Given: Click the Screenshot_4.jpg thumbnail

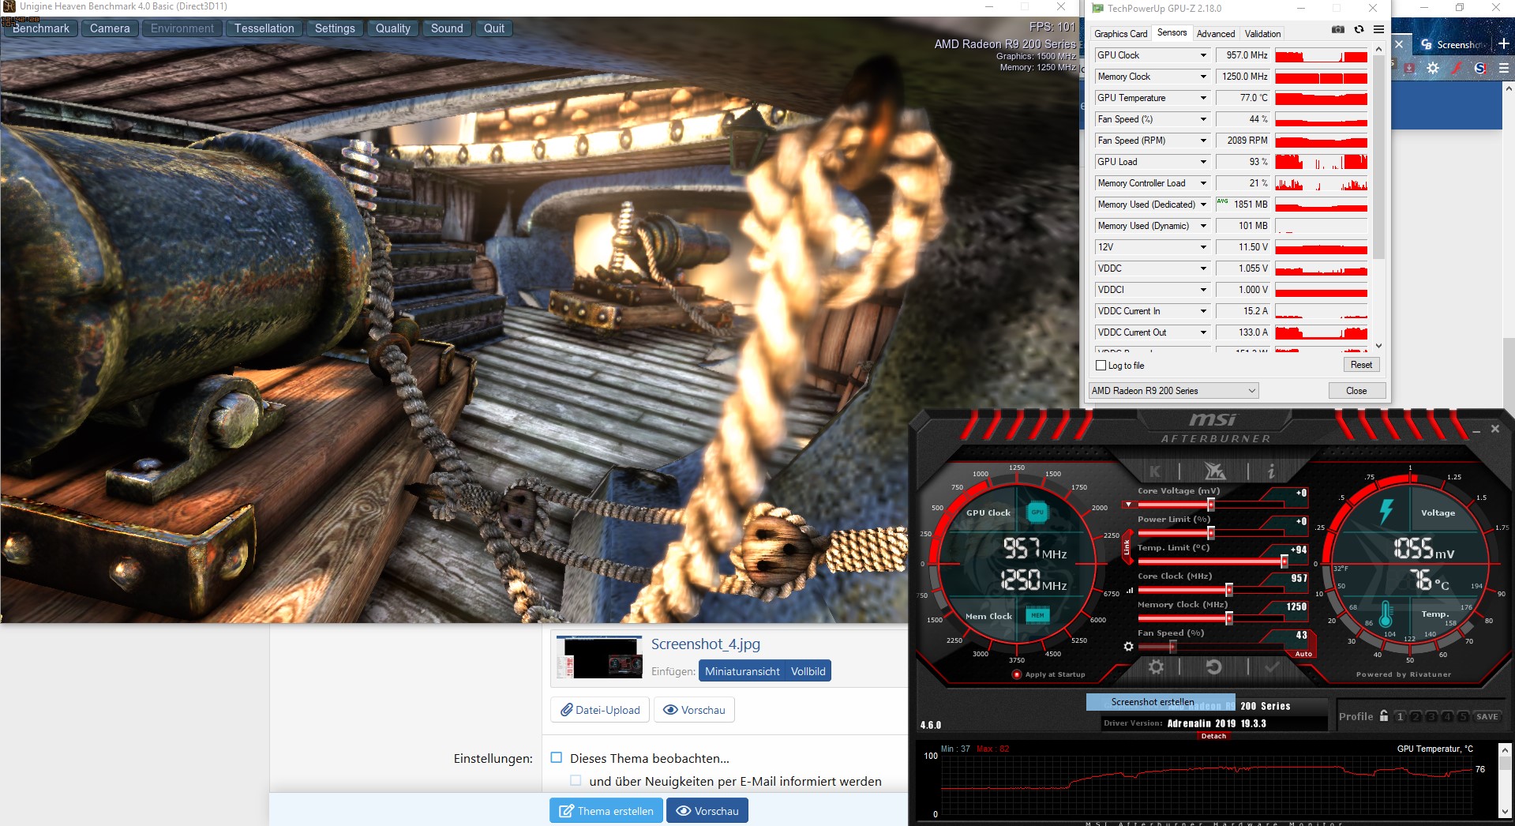Looking at the screenshot, I should click(x=599, y=657).
